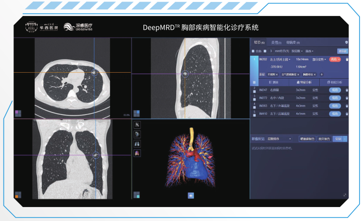Screen dimensions: 364x221
Task: Tick the checkbox for nodule 5 IM410
Action: pyautogui.click(x=254, y=115)
